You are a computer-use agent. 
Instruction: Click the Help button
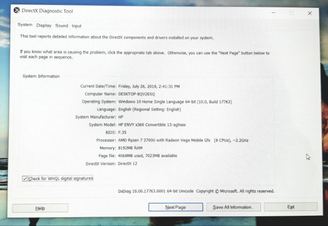pyautogui.click(x=40, y=208)
